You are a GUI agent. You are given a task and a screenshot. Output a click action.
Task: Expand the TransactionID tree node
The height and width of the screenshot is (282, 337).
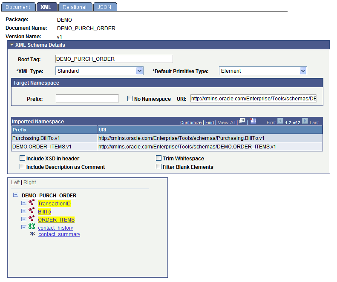click(24, 203)
